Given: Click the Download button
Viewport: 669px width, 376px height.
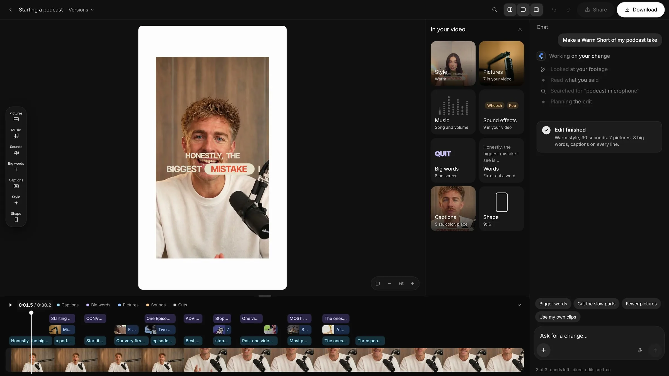Looking at the screenshot, I should point(641,10).
